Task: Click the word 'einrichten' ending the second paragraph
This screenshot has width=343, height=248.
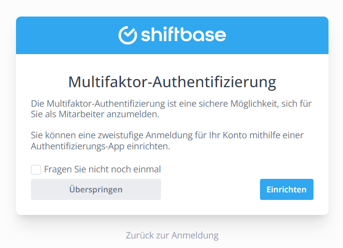Action: (x=148, y=146)
